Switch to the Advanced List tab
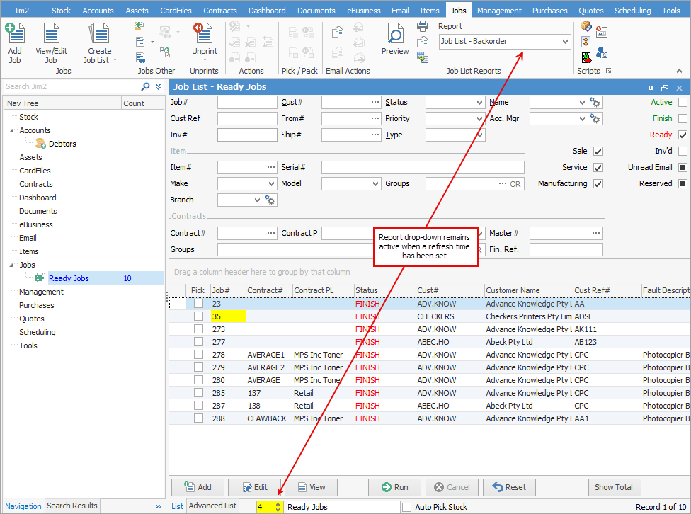 212,506
